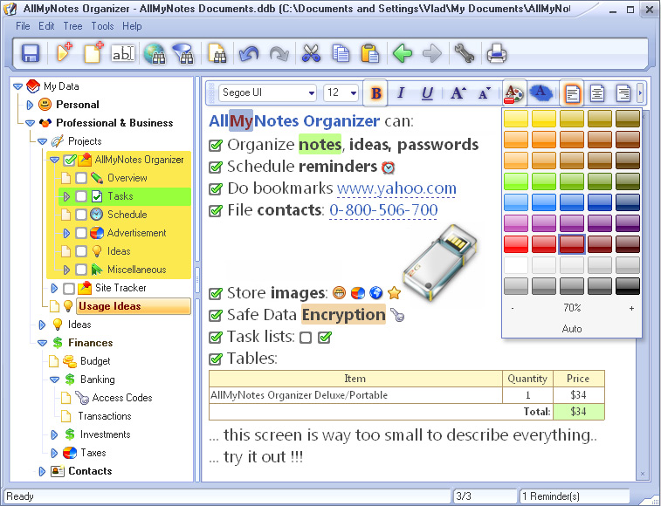661x506 pixels.
Task: Toggle the AllMyNotes Organizer tree checkbox
Action: [x=70, y=161]
